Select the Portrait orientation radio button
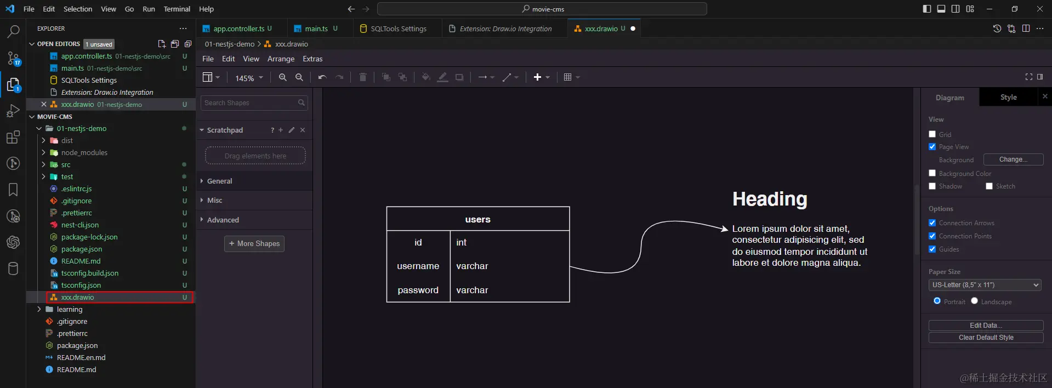This screenshot has width=1052, height=388. (x=937, y=300)
